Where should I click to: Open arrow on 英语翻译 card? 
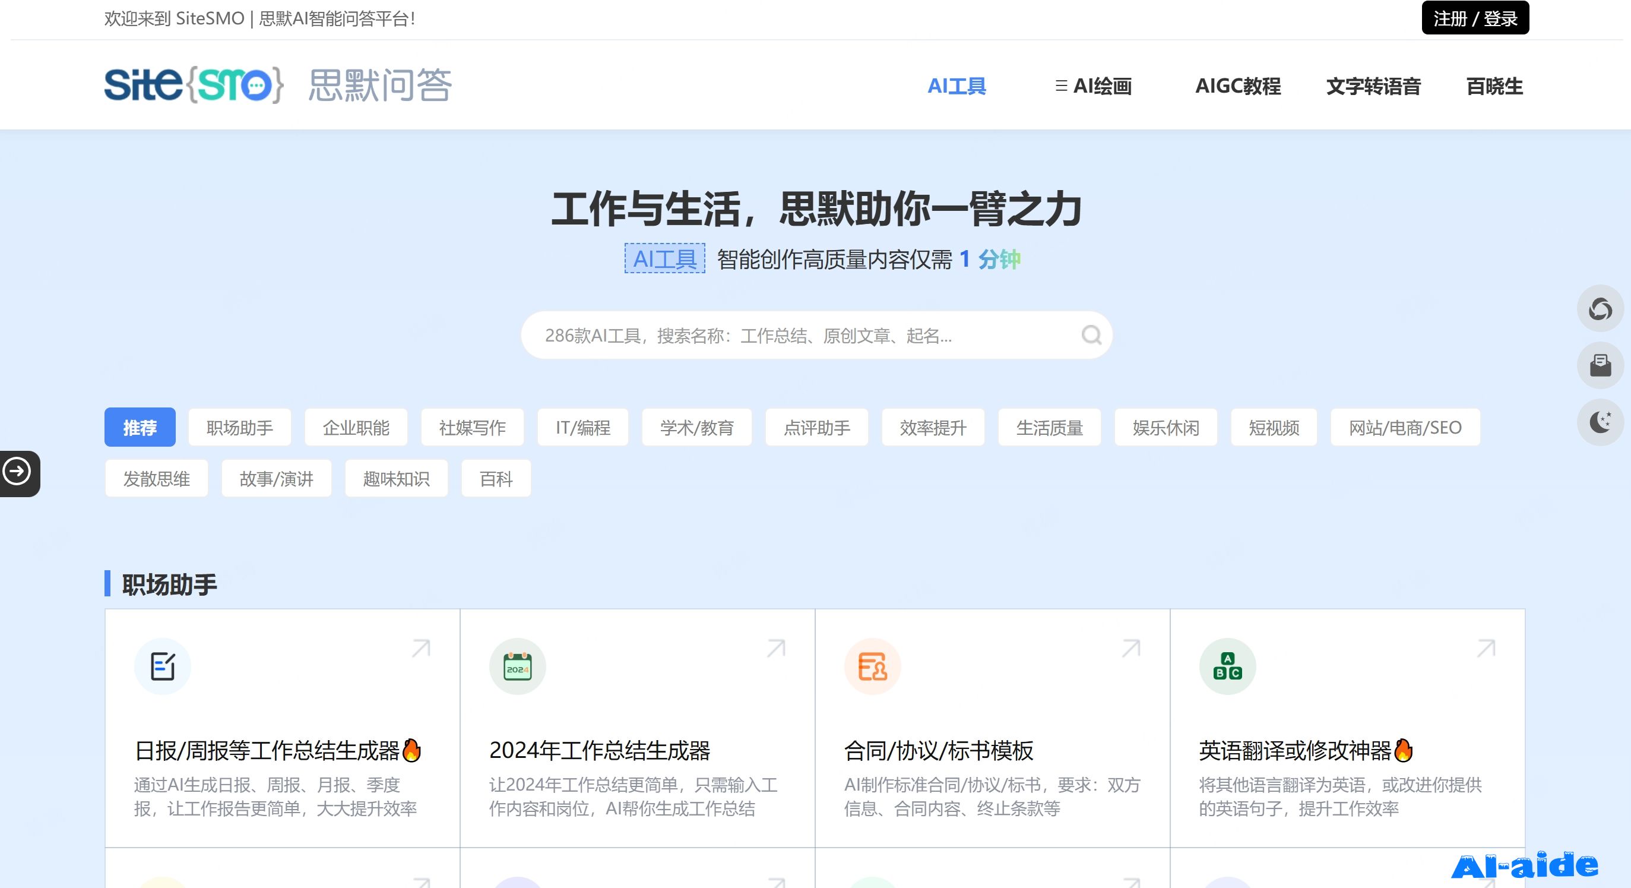1486,648
